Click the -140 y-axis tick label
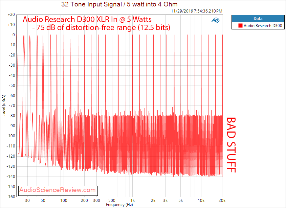 click(x=11, y=177)
